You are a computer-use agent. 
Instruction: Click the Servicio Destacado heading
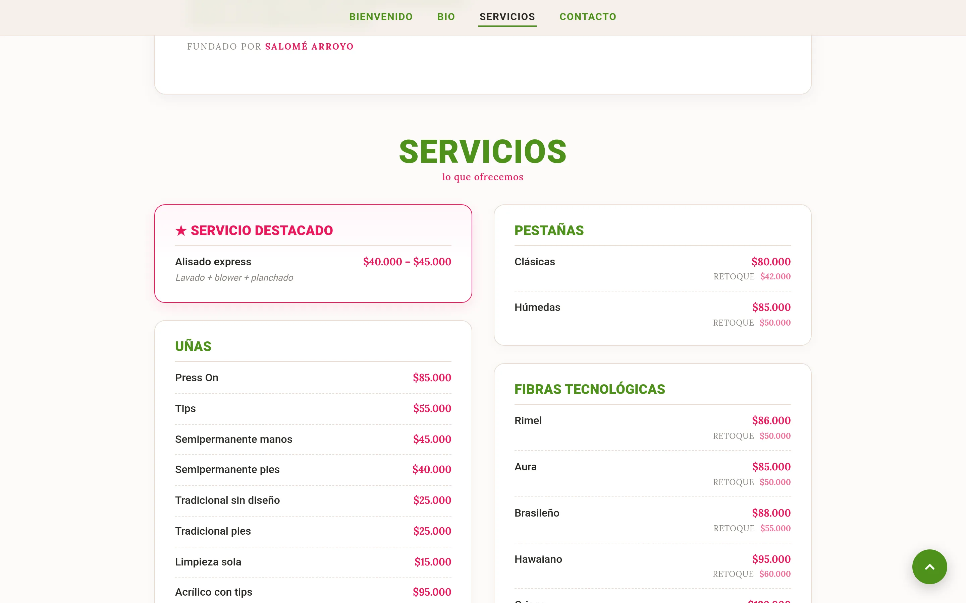[x=262, y=230]
